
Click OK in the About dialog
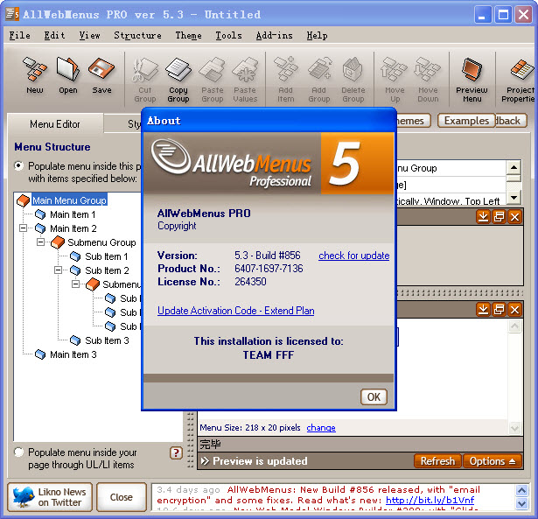(x=374, y=396)
